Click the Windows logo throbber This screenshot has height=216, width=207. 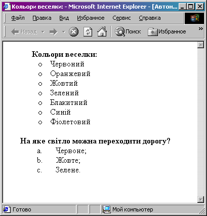click(x=194, y=18)
